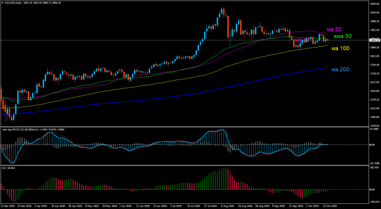Click the 1439.60 price scale value
The height and width of the screenshot is (209, 381).
375,126
